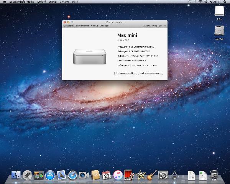The width and height of the screenshot is (230, 184).
Task: Click the Mac mini product image
Action: [x=90, y=57]
